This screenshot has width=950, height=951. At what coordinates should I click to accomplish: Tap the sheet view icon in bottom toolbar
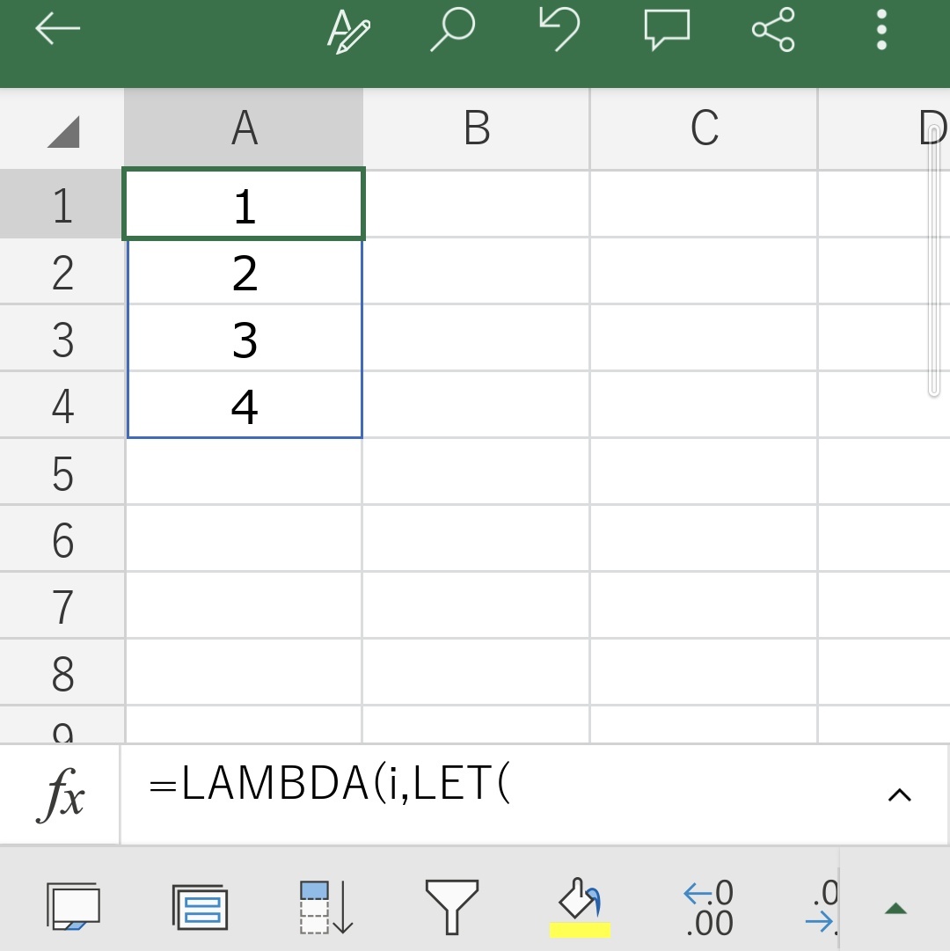click(73, 906)
